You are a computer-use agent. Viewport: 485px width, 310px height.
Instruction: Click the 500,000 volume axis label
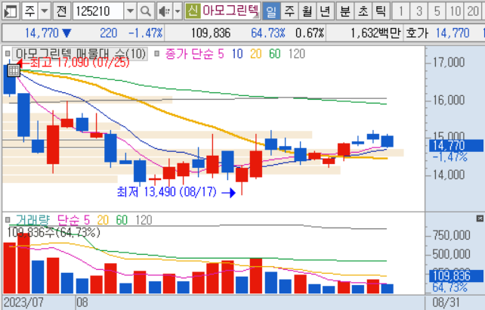[451, 254]
